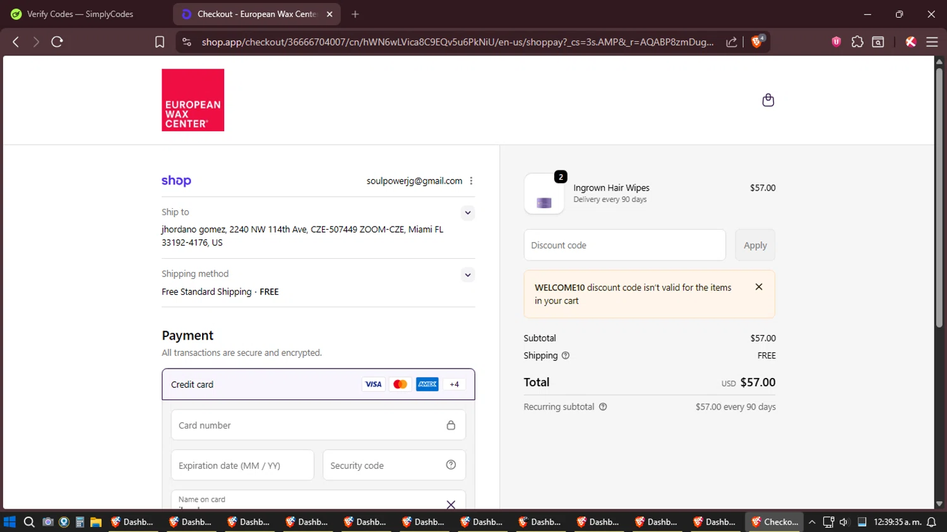Click the Visa card icon
The height and width of the screenshot is (532, 947).
point(373,384)
